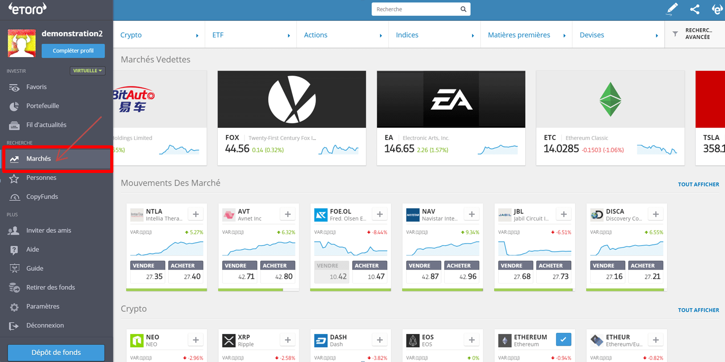Add EOS to watchlist with plus
Screen dimensions: 725x362
coord(472,340)
